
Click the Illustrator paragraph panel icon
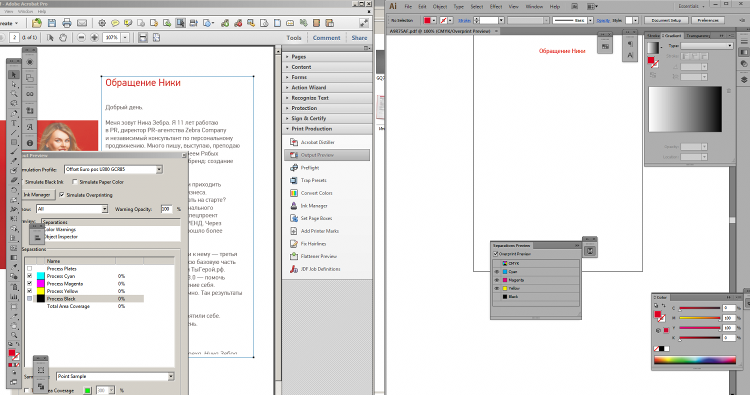coord(630,43)
